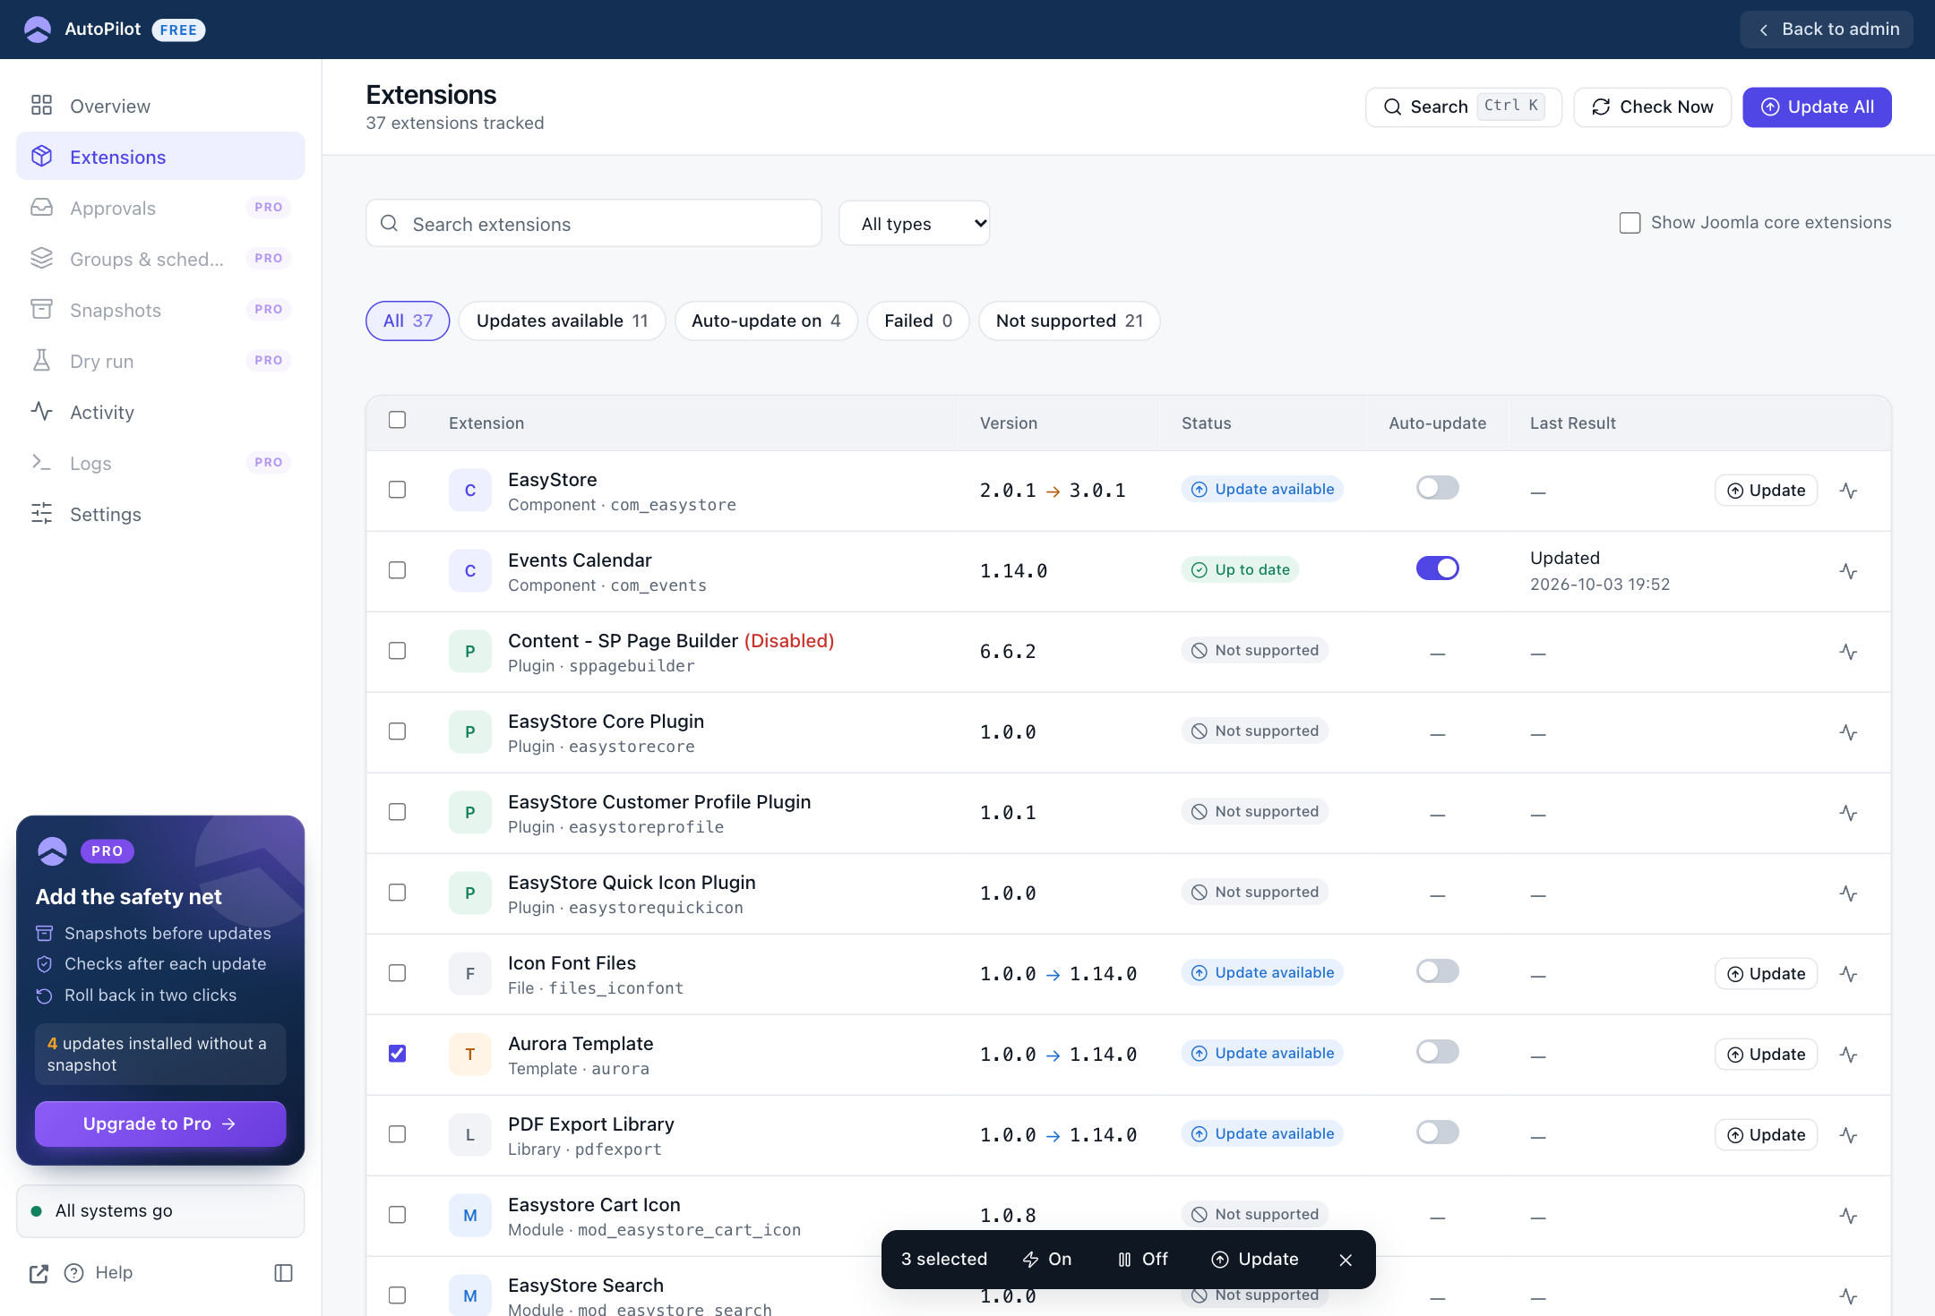Open activity icon for Aurora Template
The height and width of the screenshot is (1316, 1935).
[1848, 1055]
